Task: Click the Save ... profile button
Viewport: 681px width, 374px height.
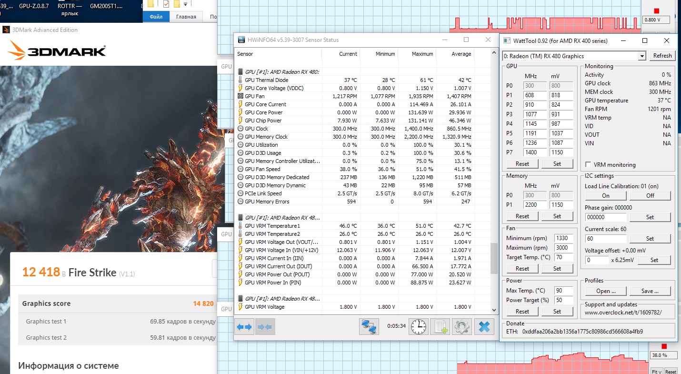Action: point(650,291)
